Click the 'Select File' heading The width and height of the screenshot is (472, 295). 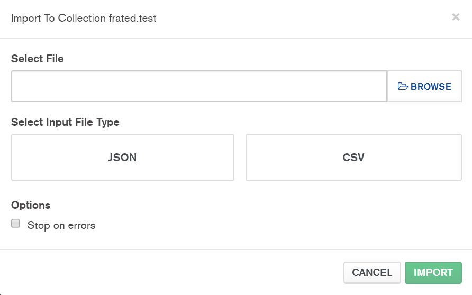coord(37,59)
